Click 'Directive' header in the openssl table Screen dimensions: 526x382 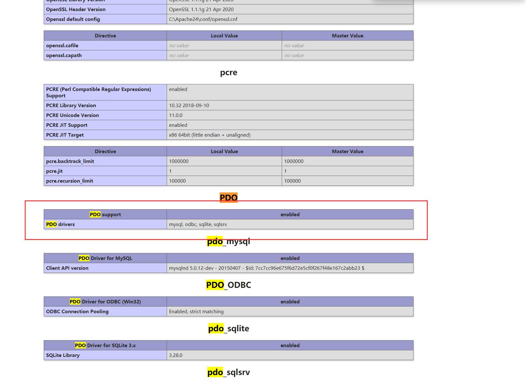point(105,36)
